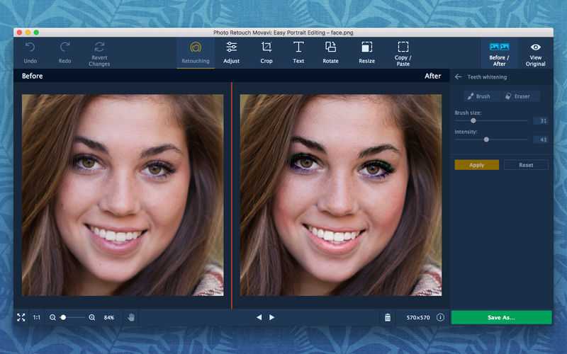The width and height of the screenshot is (567, 354).
Task: Open the Rotate tool
Action: coord(330,54)
